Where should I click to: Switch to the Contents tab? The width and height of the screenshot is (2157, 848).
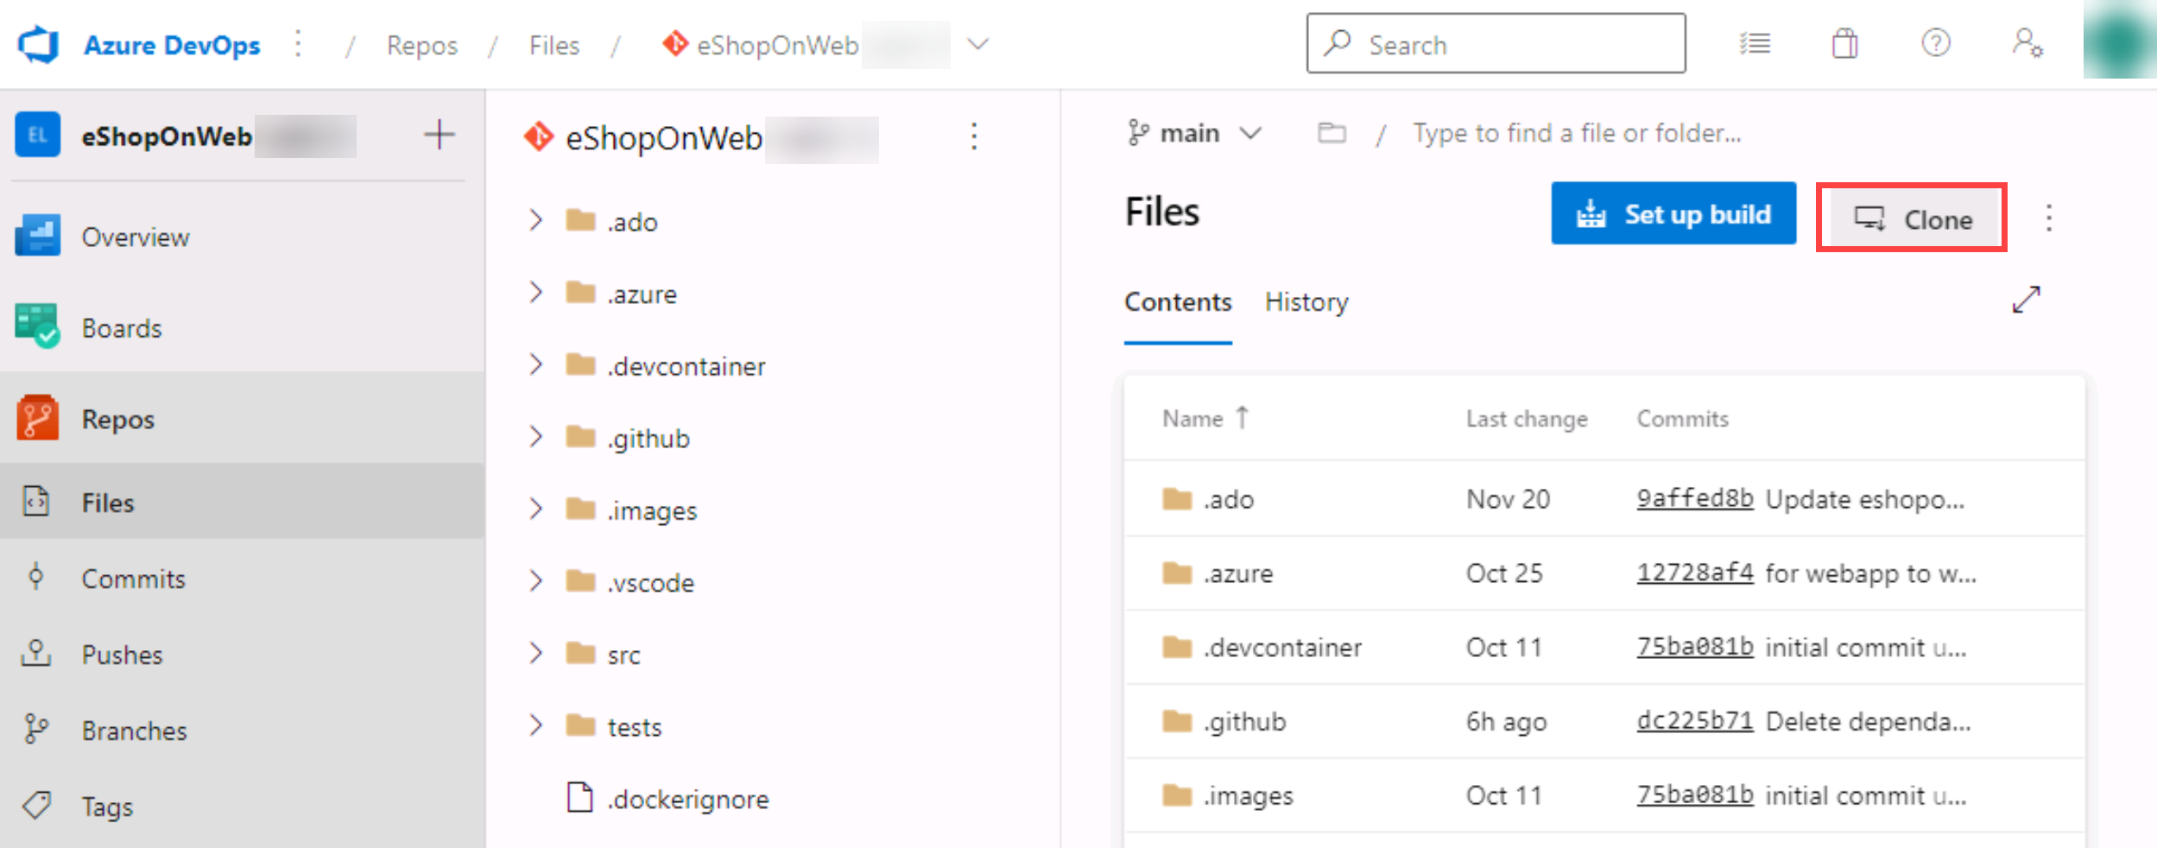[1178, 302]
